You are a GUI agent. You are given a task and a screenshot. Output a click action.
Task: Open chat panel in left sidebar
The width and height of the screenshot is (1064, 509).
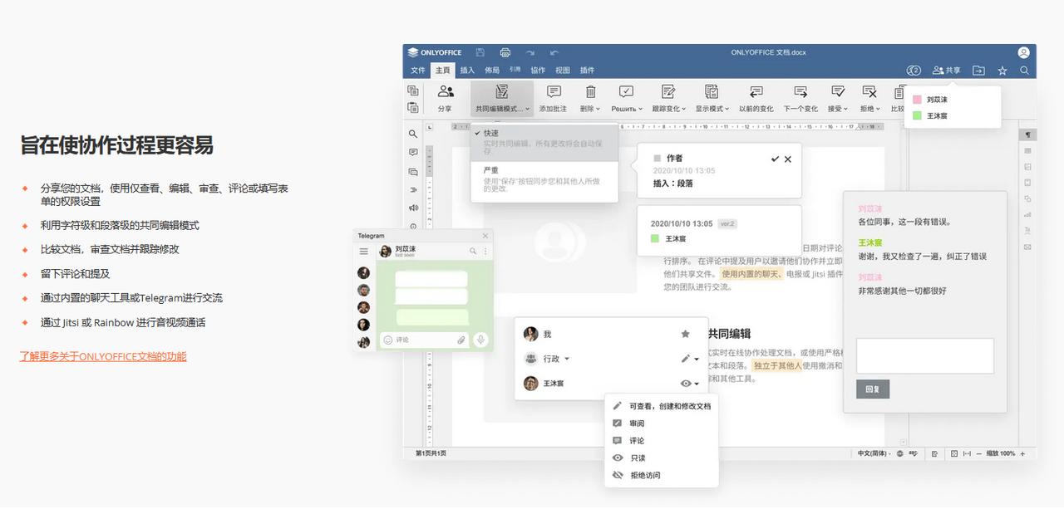click(413, 172)
